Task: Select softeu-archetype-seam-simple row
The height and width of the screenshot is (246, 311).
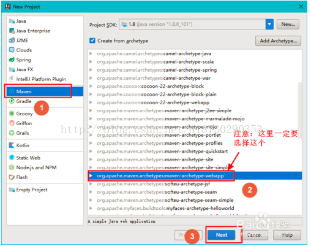Action: tap(195, 200)
